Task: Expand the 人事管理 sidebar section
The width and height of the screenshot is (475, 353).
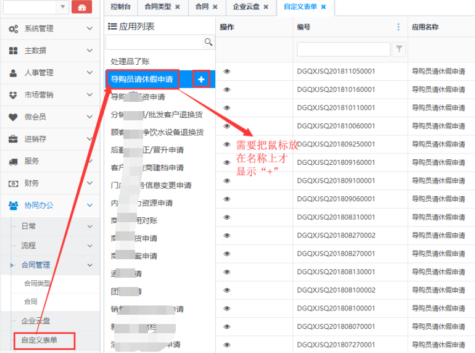Action: [49, 73]
